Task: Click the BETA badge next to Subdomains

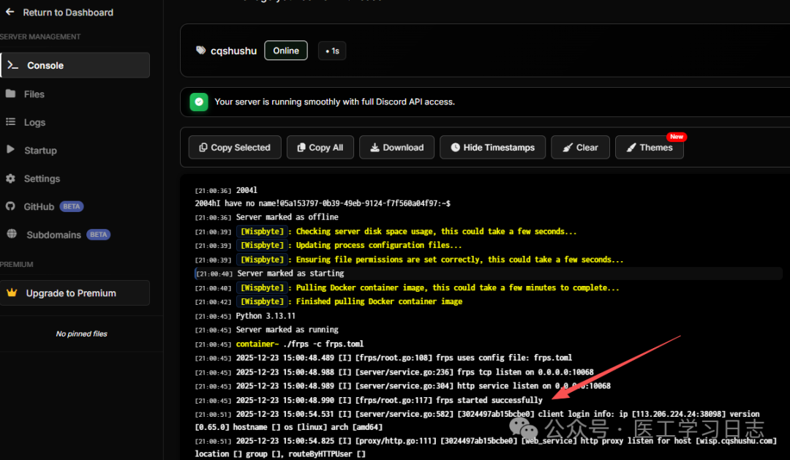Action: tap(98, 235)
